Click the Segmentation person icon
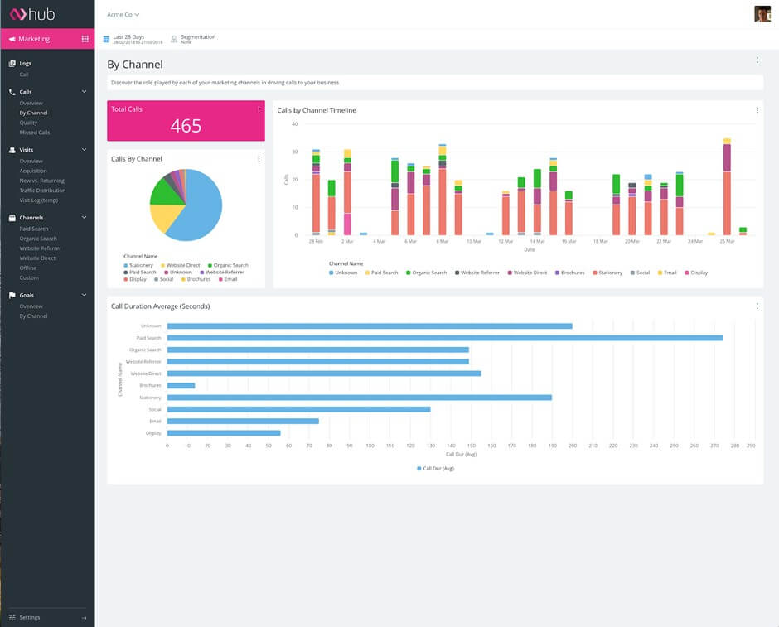The width and height of the screenshot is (779, 627). pos(174,39)
